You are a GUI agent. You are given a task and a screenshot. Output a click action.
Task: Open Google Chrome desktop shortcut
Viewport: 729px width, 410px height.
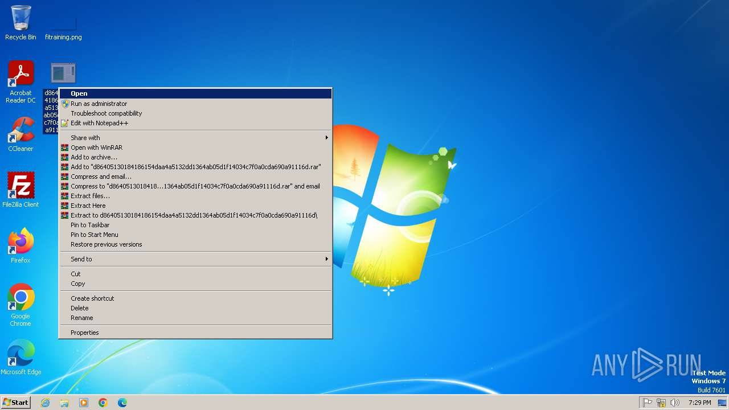click(x=21, y=305)
